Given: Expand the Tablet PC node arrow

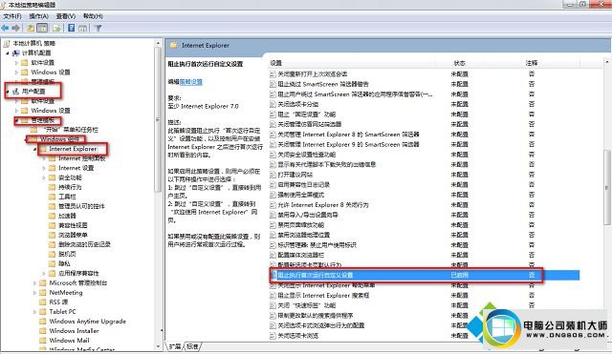Looking at the screenshot, I should point(34,312).
